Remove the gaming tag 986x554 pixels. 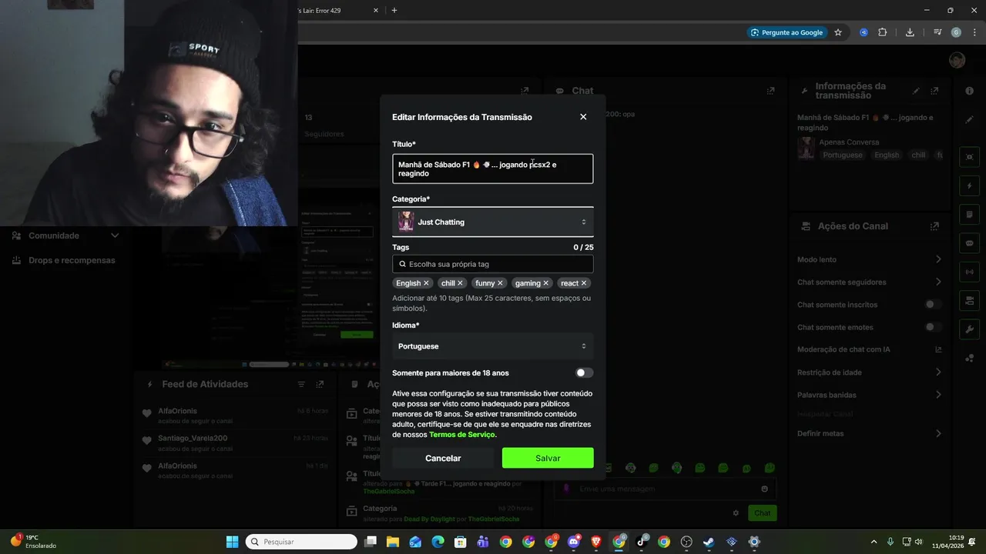click(x=546, y=283)
